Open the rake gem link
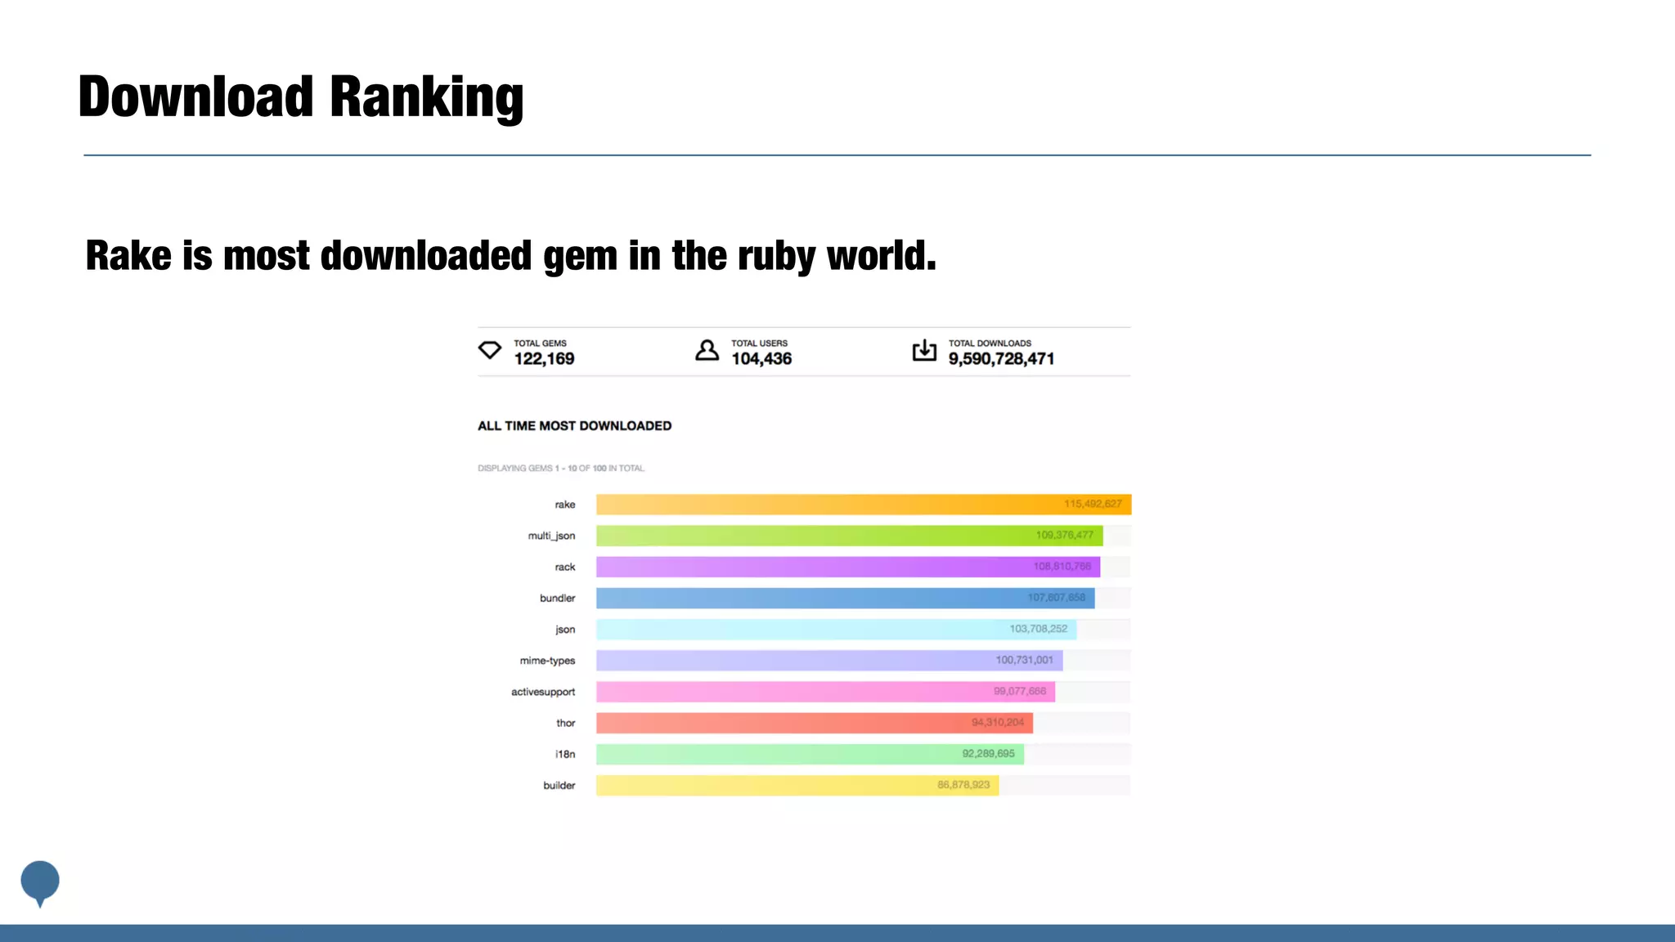This screenshot has height=942, width=1675. (x=565, y=505)
